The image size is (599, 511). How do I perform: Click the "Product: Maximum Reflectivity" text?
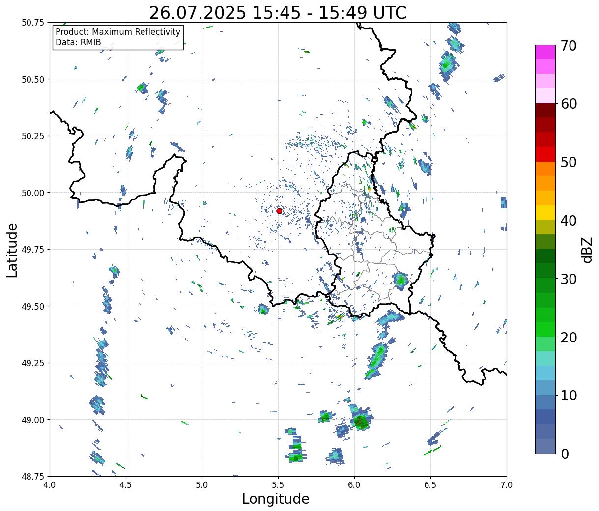coord(118,32)
